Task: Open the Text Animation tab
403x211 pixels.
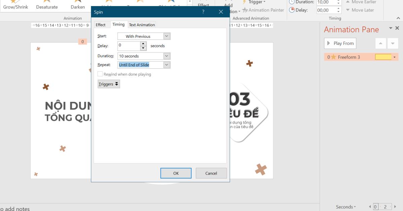Action: (x=142, y=24)
